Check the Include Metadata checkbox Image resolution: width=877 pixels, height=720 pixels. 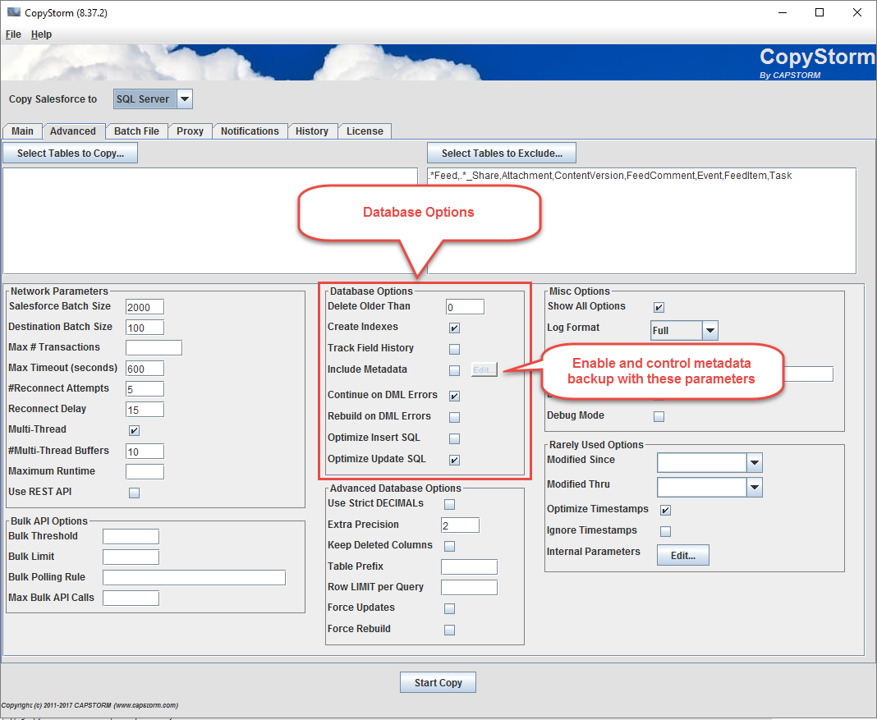tap(455, 370)
